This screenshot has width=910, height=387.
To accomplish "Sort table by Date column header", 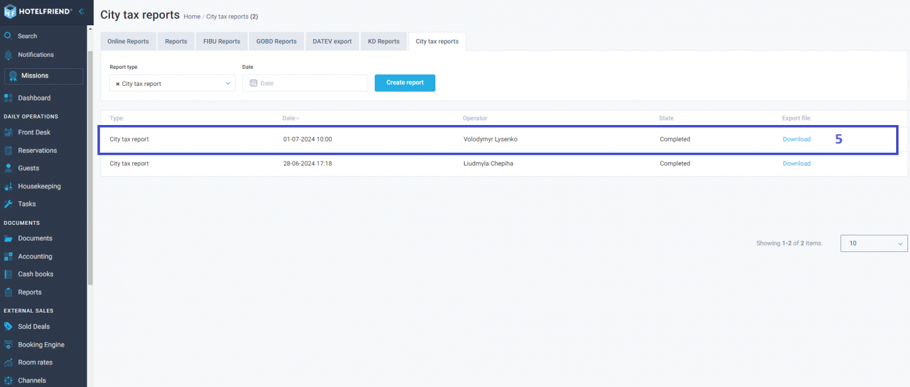I will click(x=291, y=118).
